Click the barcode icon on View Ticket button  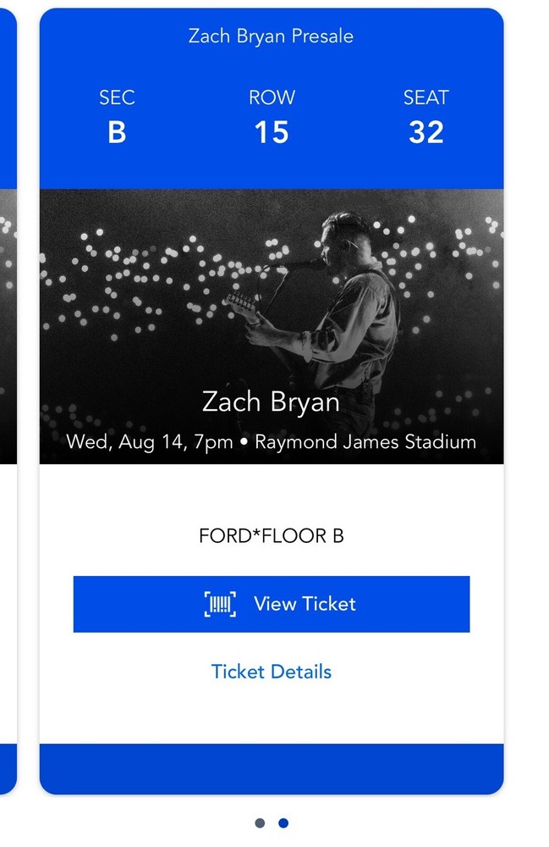pos(217,603)
